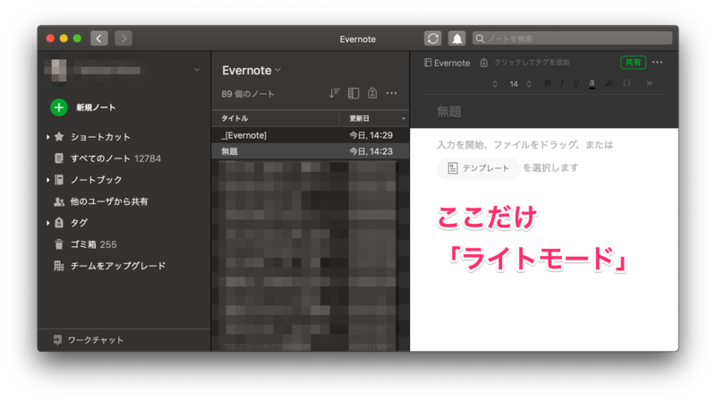The image size is (716, 401).
Task: Go back with the left arrow button
Action: (99, 38)
